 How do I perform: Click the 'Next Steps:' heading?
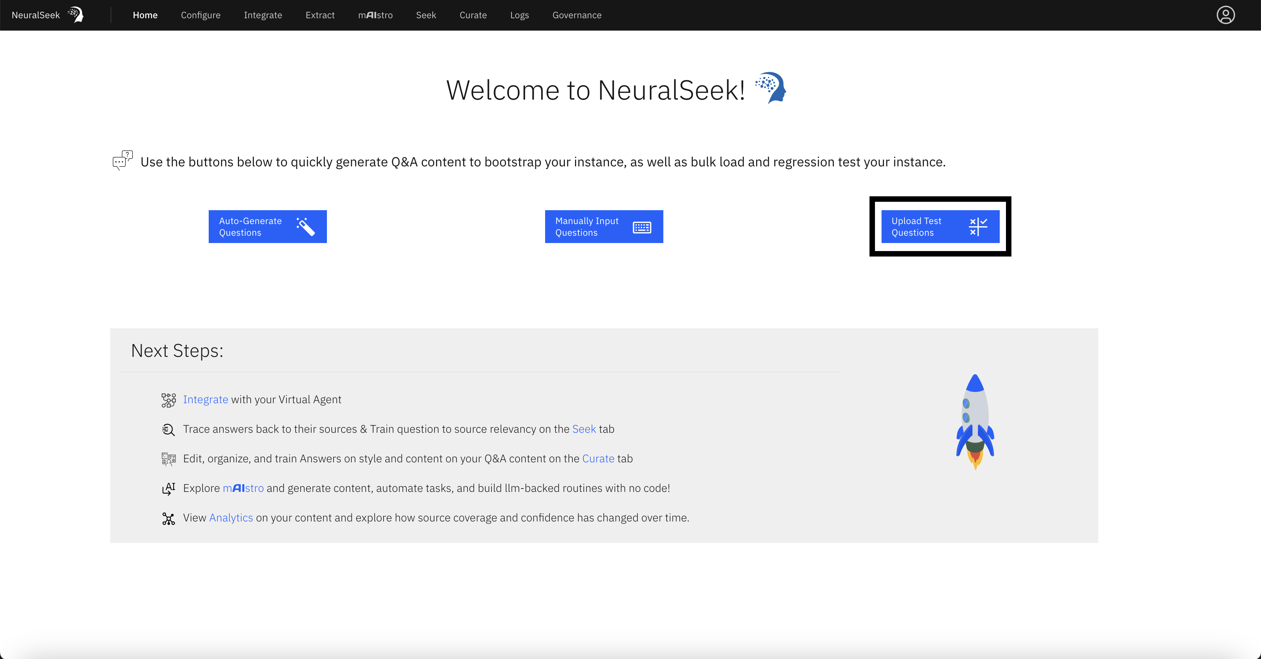[x=177, y=351]
